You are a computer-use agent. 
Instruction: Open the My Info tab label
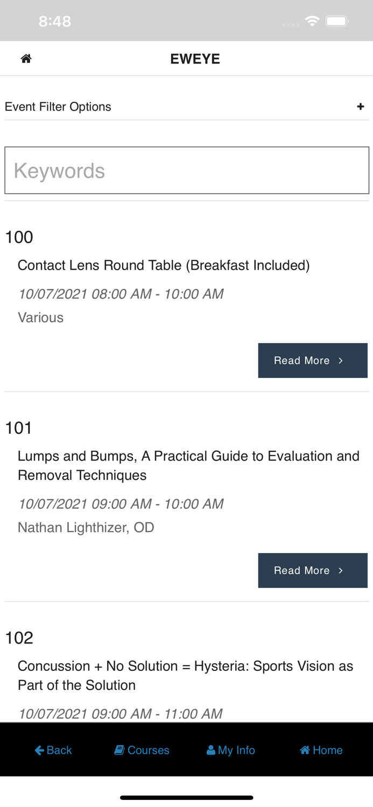point(236,750)
